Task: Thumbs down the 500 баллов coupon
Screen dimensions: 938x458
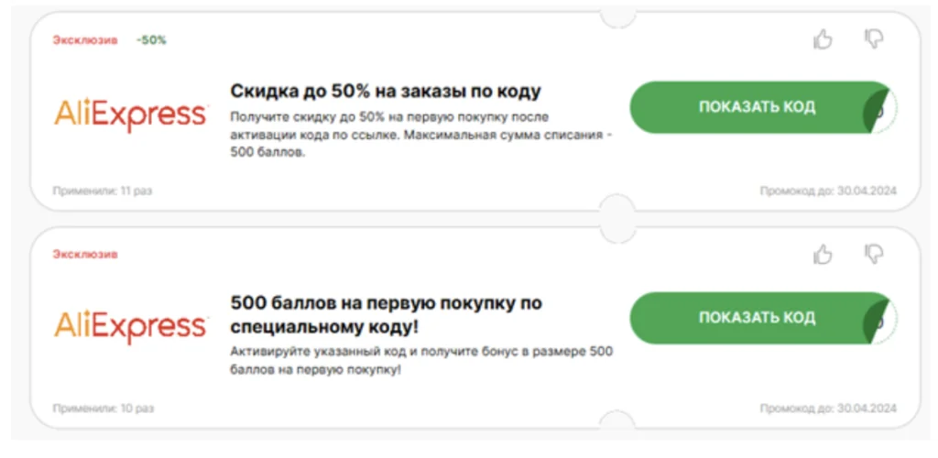Action: tap(874, 254)
